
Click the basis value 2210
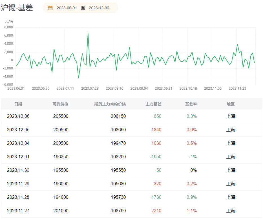[156, 211]
